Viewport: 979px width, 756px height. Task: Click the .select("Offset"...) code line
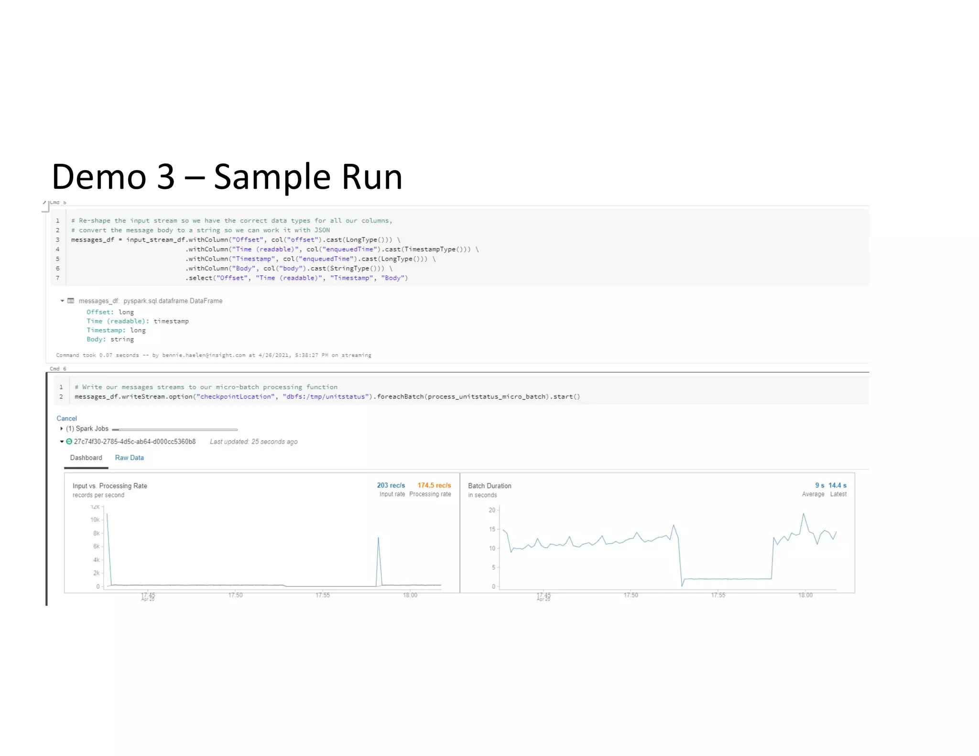click(x=296, y=278)
